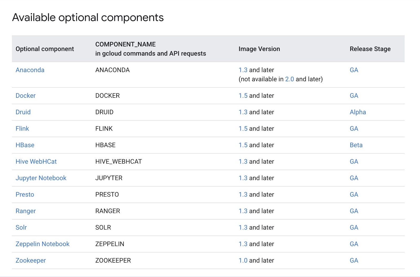This screenshot has width=420, height=277.
Task: Follow the Flink component link
Action: click(x=22, y=129)
